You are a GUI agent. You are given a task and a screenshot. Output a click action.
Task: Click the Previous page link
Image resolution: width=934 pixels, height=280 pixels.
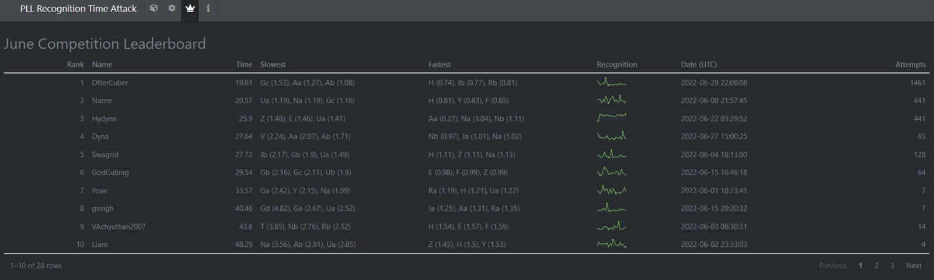832,265
